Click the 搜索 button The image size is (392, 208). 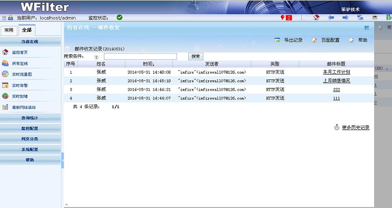tap(195, 57)
